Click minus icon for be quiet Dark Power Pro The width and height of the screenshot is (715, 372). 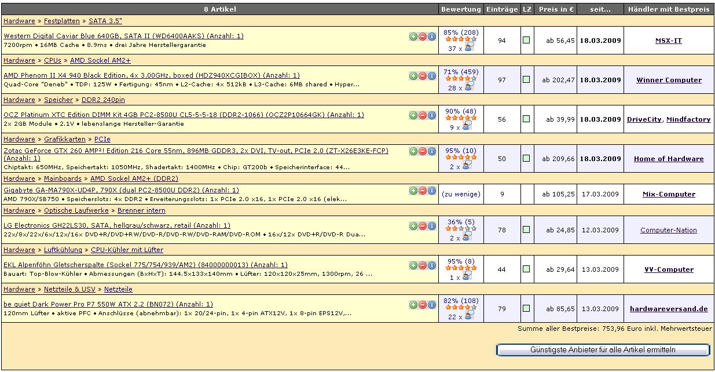[422, 305]
